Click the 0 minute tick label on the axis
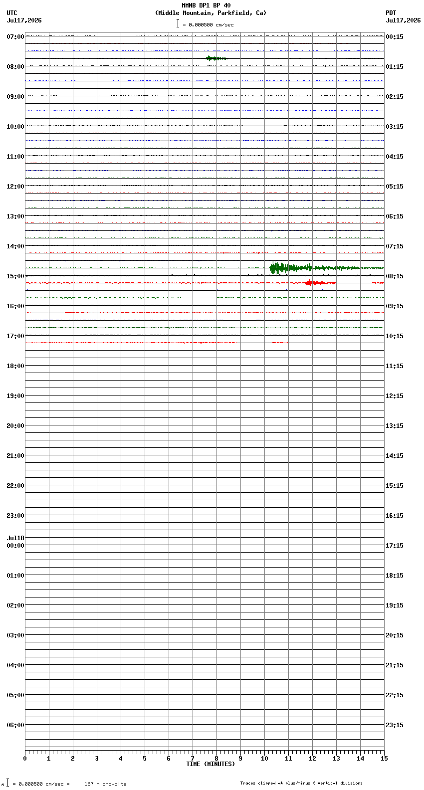424x790 pixels. tap(25, 759)
